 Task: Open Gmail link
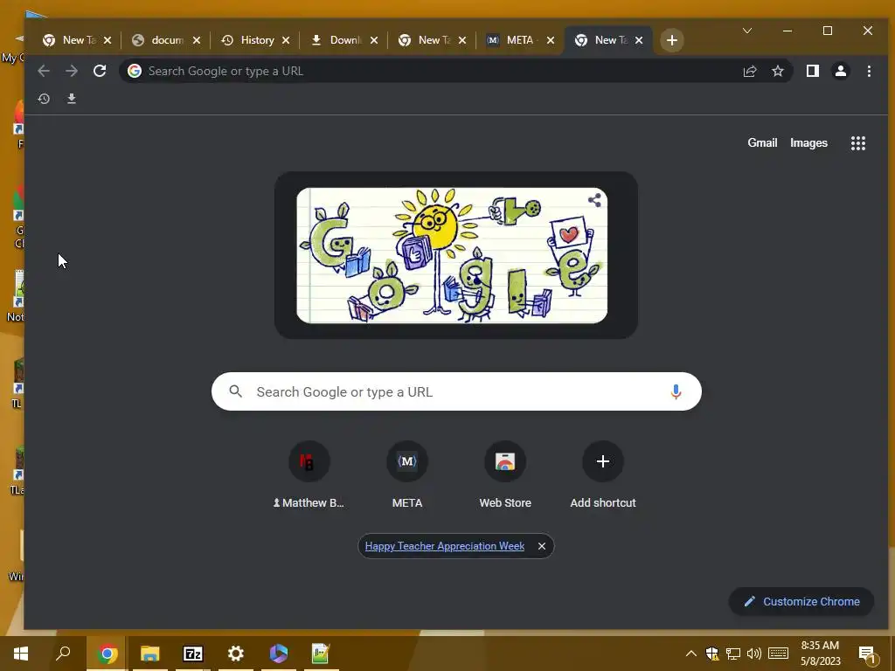762,142
